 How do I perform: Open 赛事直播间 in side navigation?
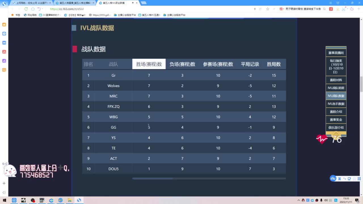[336, 53]
